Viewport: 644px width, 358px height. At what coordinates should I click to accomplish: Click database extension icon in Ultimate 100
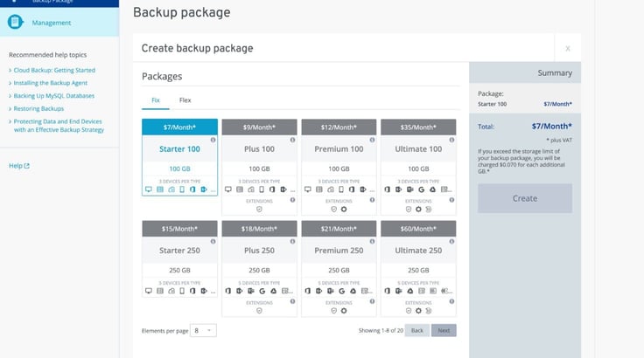pyautogui.click(x=429, y=210)
